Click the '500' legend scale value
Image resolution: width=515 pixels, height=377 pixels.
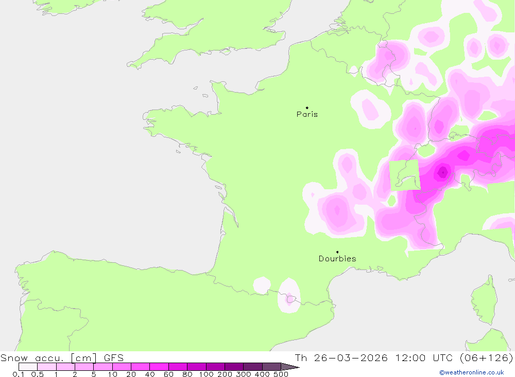point(281,374)
